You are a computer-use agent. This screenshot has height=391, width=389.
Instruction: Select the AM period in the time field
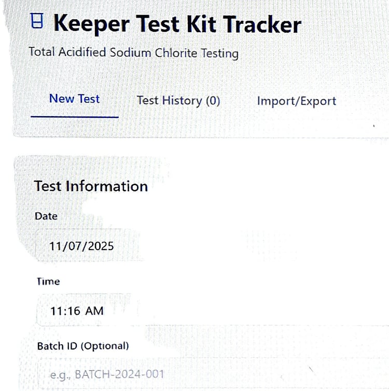[94, 311]
